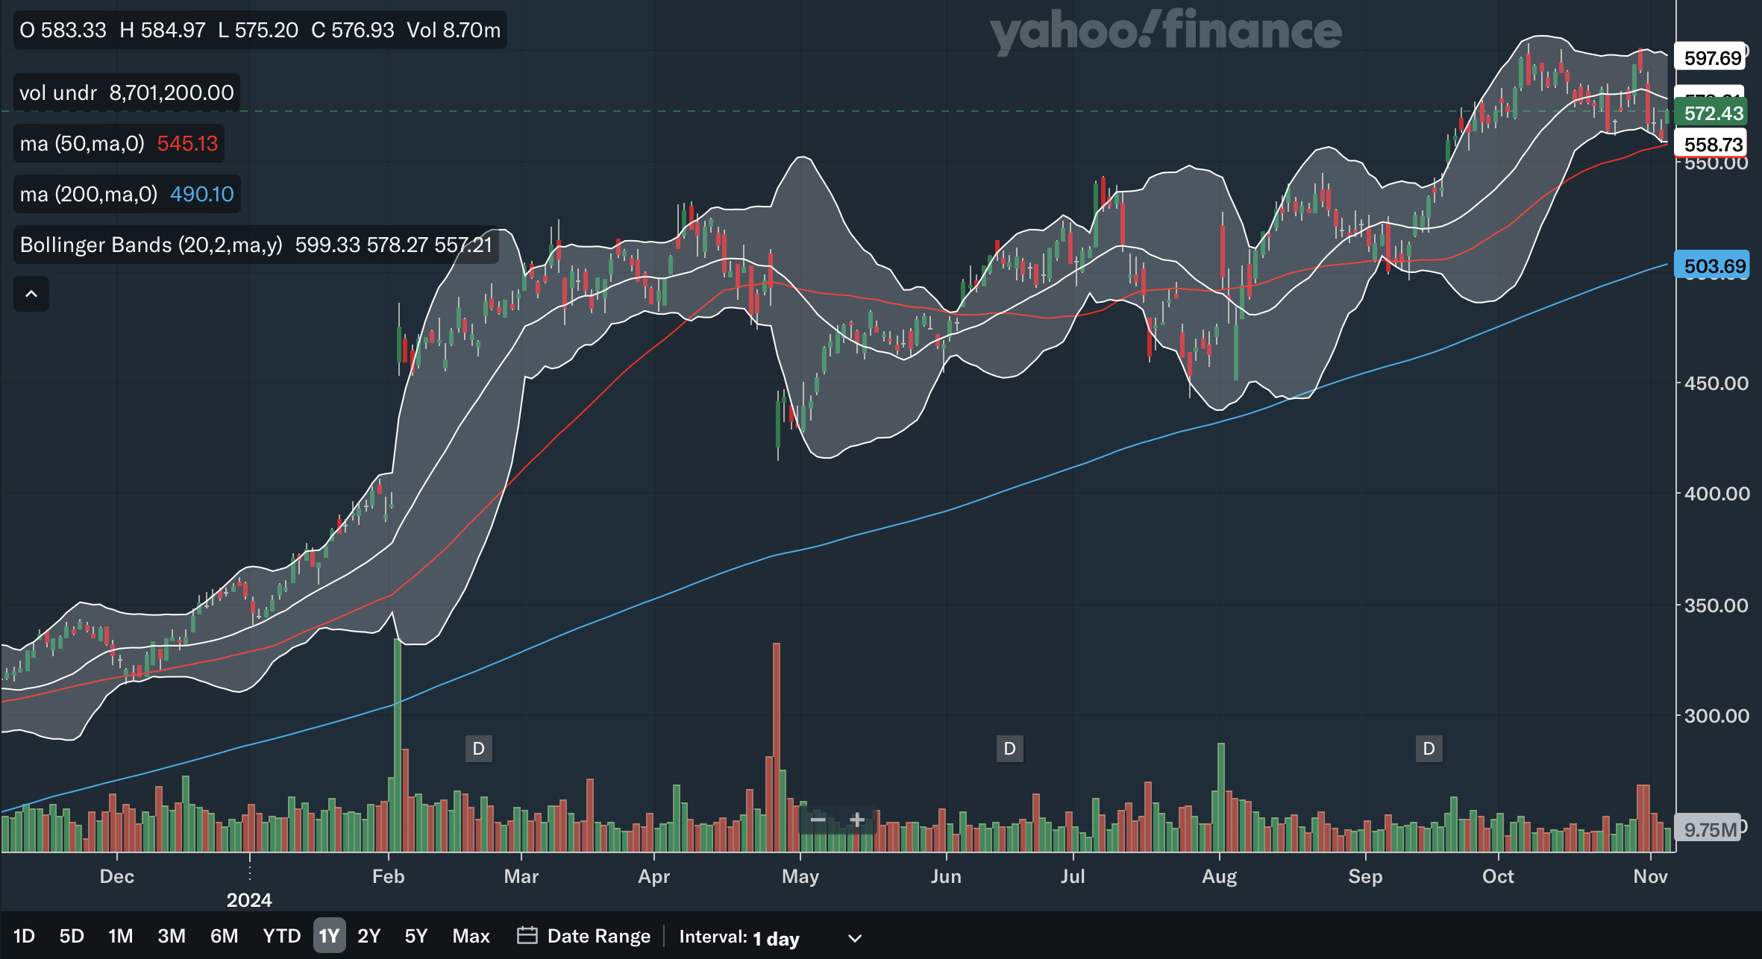Image resolution: width=1762 pixels, height=959 pixels.
Task: Click the vol undr indicator label
Action: click(58, 92)
